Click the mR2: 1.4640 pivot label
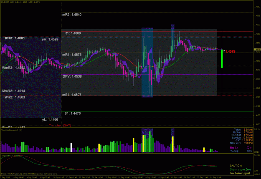This screenshot has height=179, width=261. pos(72,15)
